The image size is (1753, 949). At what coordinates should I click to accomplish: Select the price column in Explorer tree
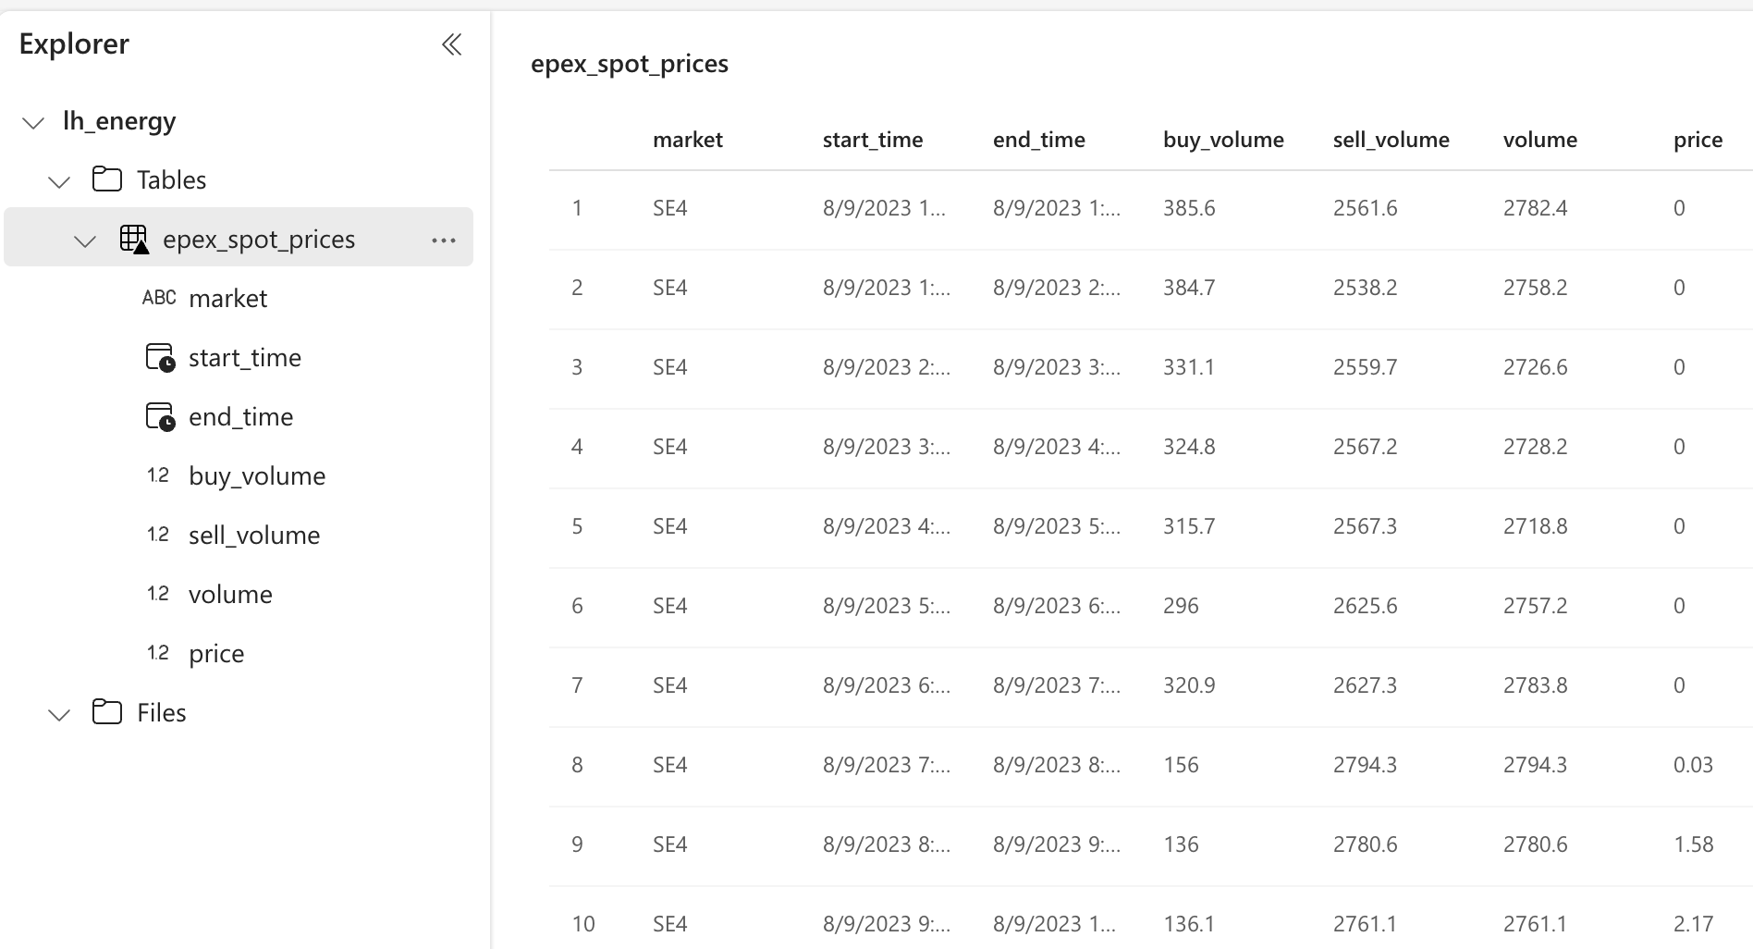216,653
